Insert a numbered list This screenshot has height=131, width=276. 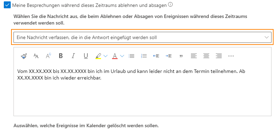point(144,56)
